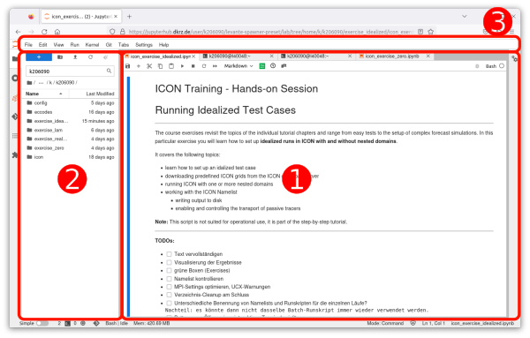Image resolution: width=530 pixels, height=338 pixels.
Task: Check the 'Verzeichnis-Cleanup am Schluss' checkbox
Action: pyautogui.click(x=169, y=295)
